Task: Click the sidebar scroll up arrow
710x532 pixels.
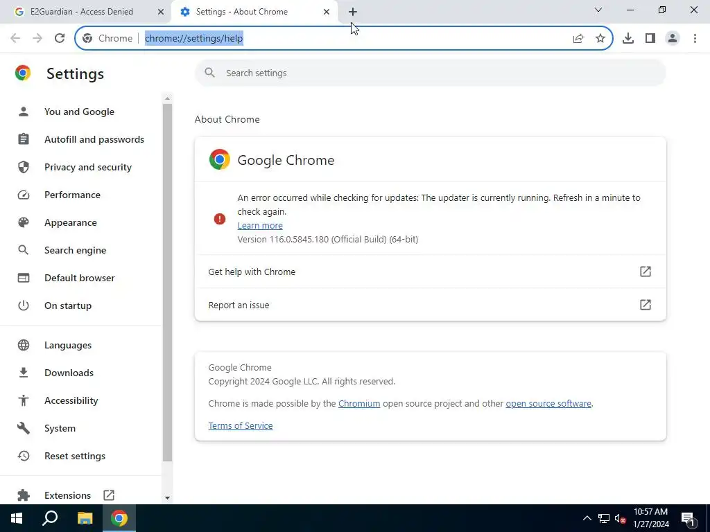Action: (167, 98)
